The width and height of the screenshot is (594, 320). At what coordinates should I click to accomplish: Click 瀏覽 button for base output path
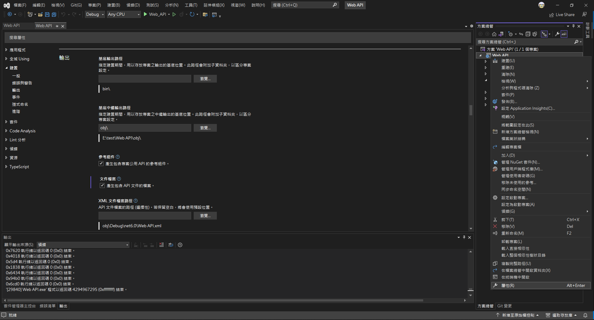205,79
